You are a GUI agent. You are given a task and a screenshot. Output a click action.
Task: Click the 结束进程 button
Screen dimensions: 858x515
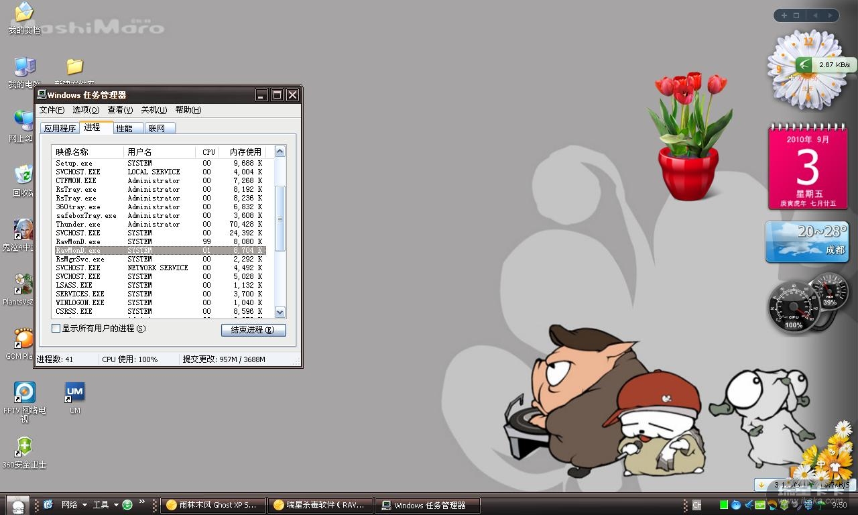(253, 330)
